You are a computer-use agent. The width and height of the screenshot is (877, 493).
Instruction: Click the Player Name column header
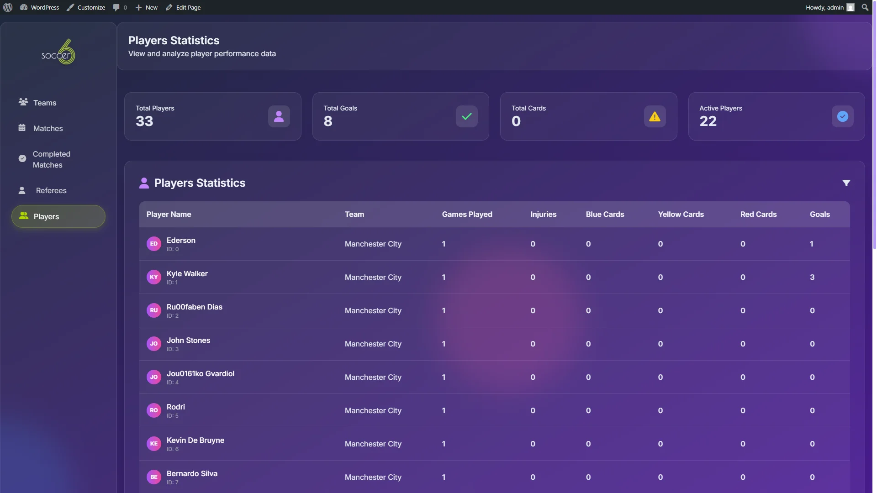click(169, 215)
